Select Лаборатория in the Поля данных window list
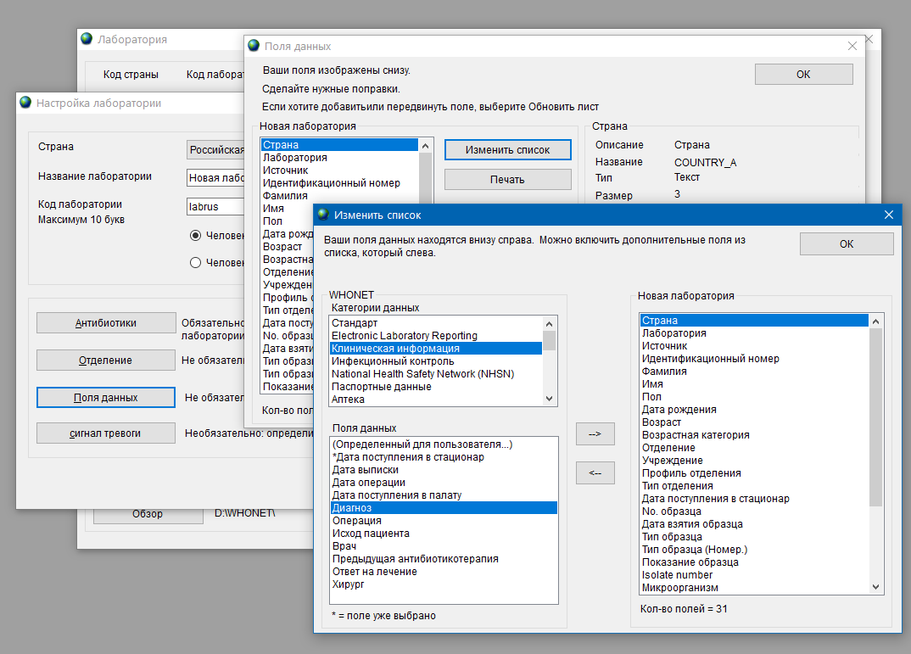This screenshot has width=911, height=654. (340, 158)
